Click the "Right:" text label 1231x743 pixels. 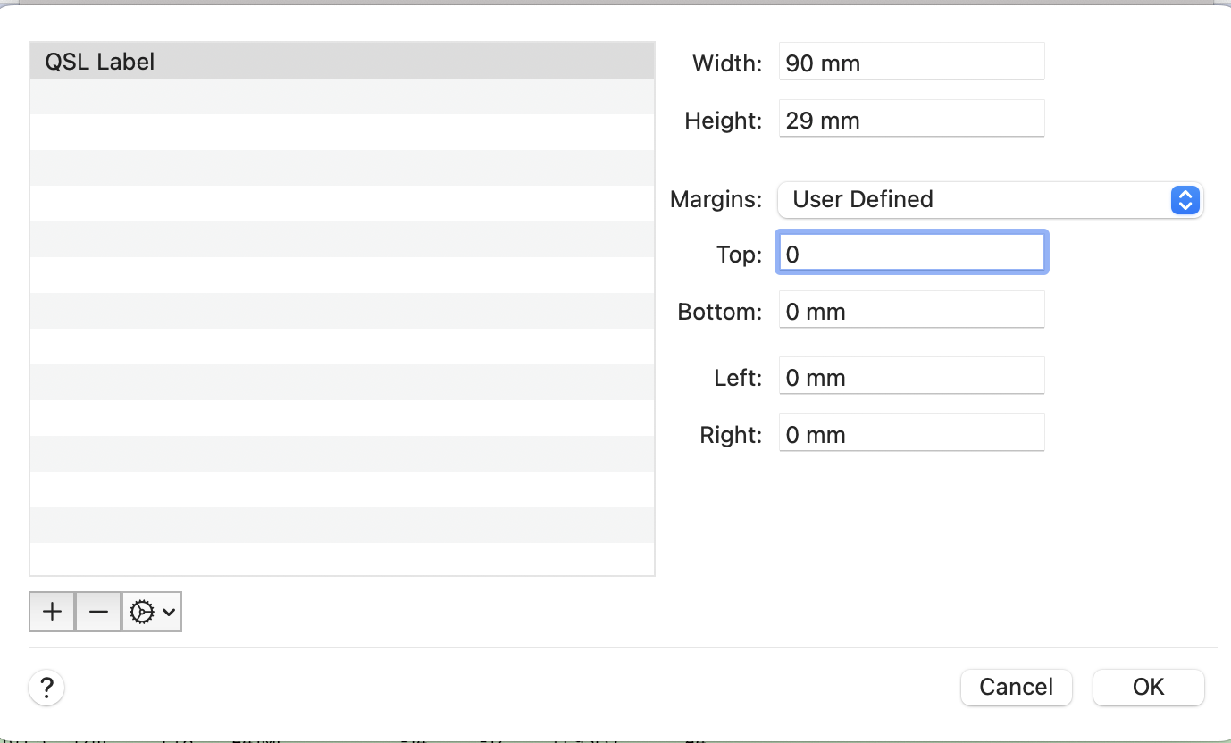(x=731, y=435)
